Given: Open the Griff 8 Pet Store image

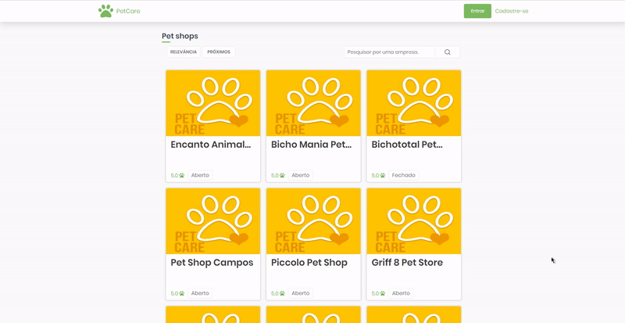Looking at the screenshot, I should coord(414,221).
